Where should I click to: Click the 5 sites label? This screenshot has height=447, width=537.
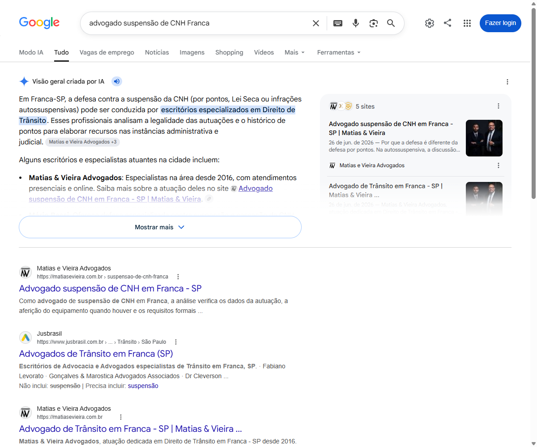tap(365, 106)
